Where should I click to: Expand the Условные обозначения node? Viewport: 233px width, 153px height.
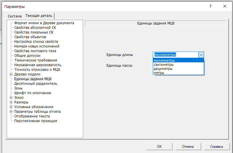click(11, 107)
